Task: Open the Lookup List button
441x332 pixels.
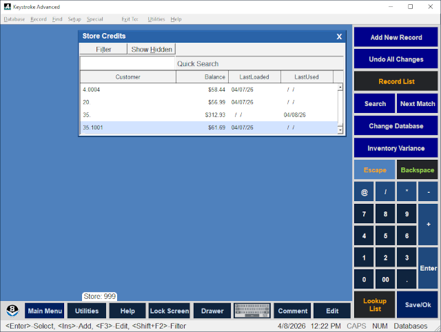Action: coord(375,304)
